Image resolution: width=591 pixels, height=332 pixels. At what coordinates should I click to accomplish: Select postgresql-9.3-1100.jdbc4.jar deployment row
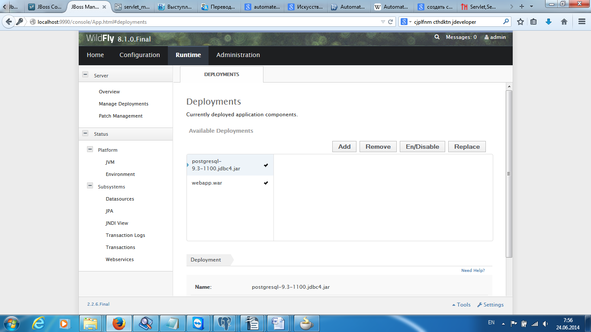pyautogui.click(x=230, y=165)
